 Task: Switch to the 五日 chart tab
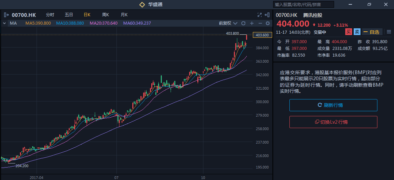[x=69, y=15]
